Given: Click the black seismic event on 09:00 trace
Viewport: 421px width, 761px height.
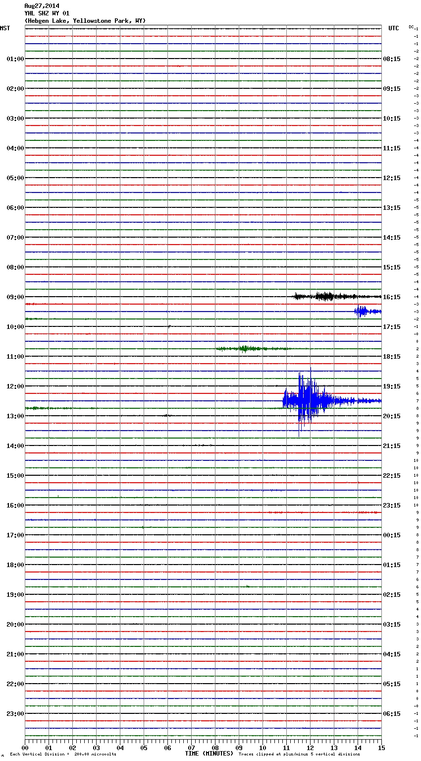Looking at the screenshot, I should point(337,297).
